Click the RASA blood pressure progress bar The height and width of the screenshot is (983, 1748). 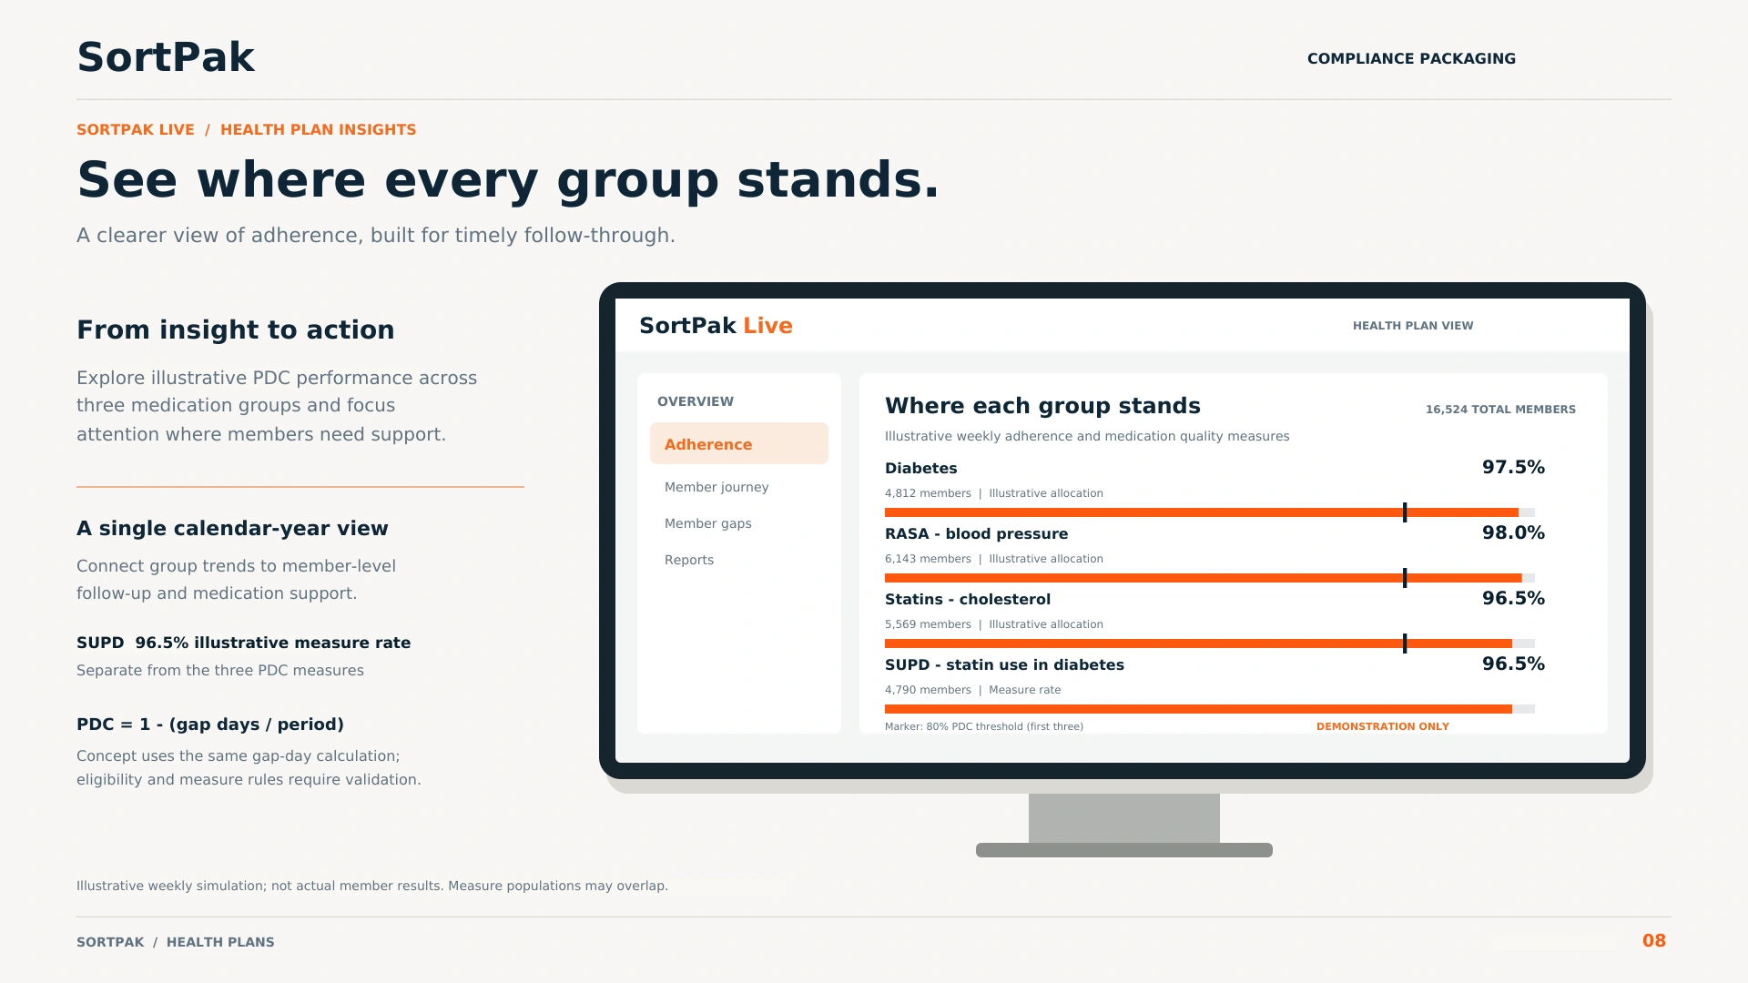1210,578
